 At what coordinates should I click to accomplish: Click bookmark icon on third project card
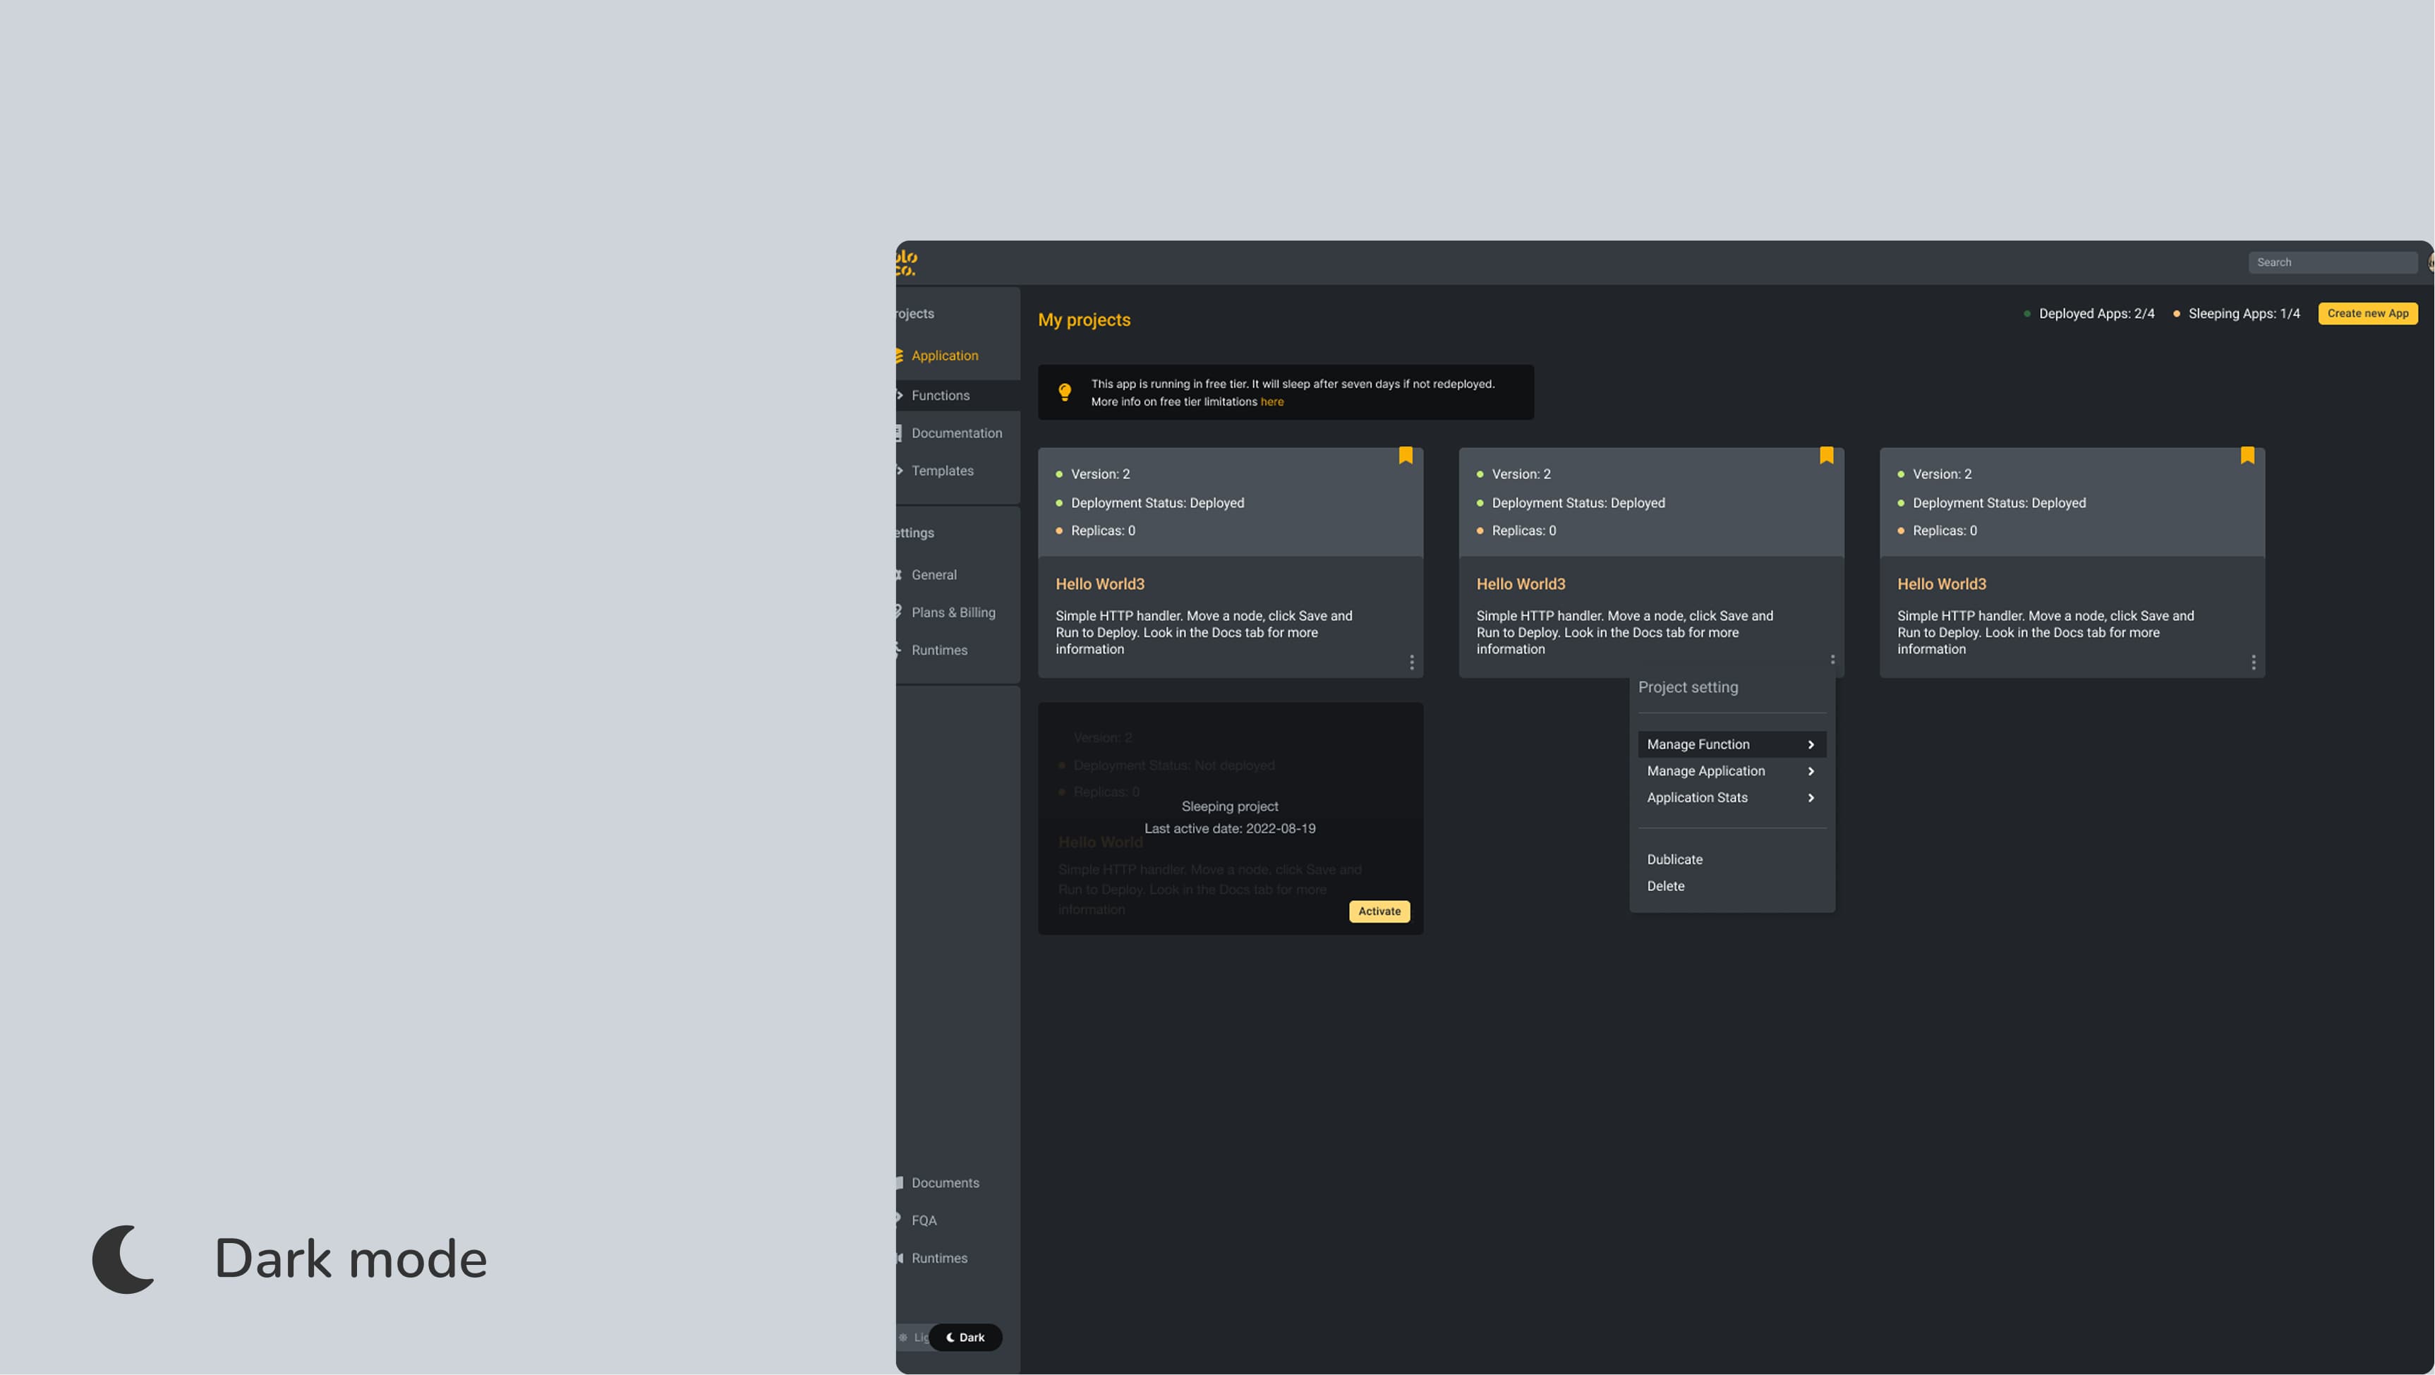pyautogui.click(x=2247, y=456)
